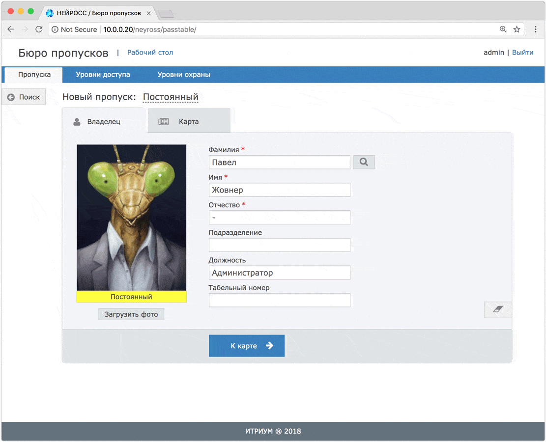Viewport: 546px width, 442px height.
Task: Click the Табельный номер input field
Action: tap(279, 300)
